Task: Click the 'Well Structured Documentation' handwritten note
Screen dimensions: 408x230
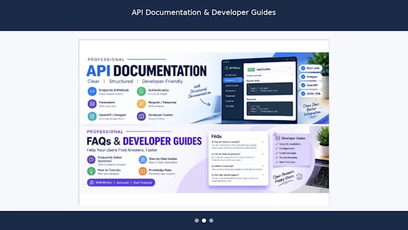Action: [199, 91]
